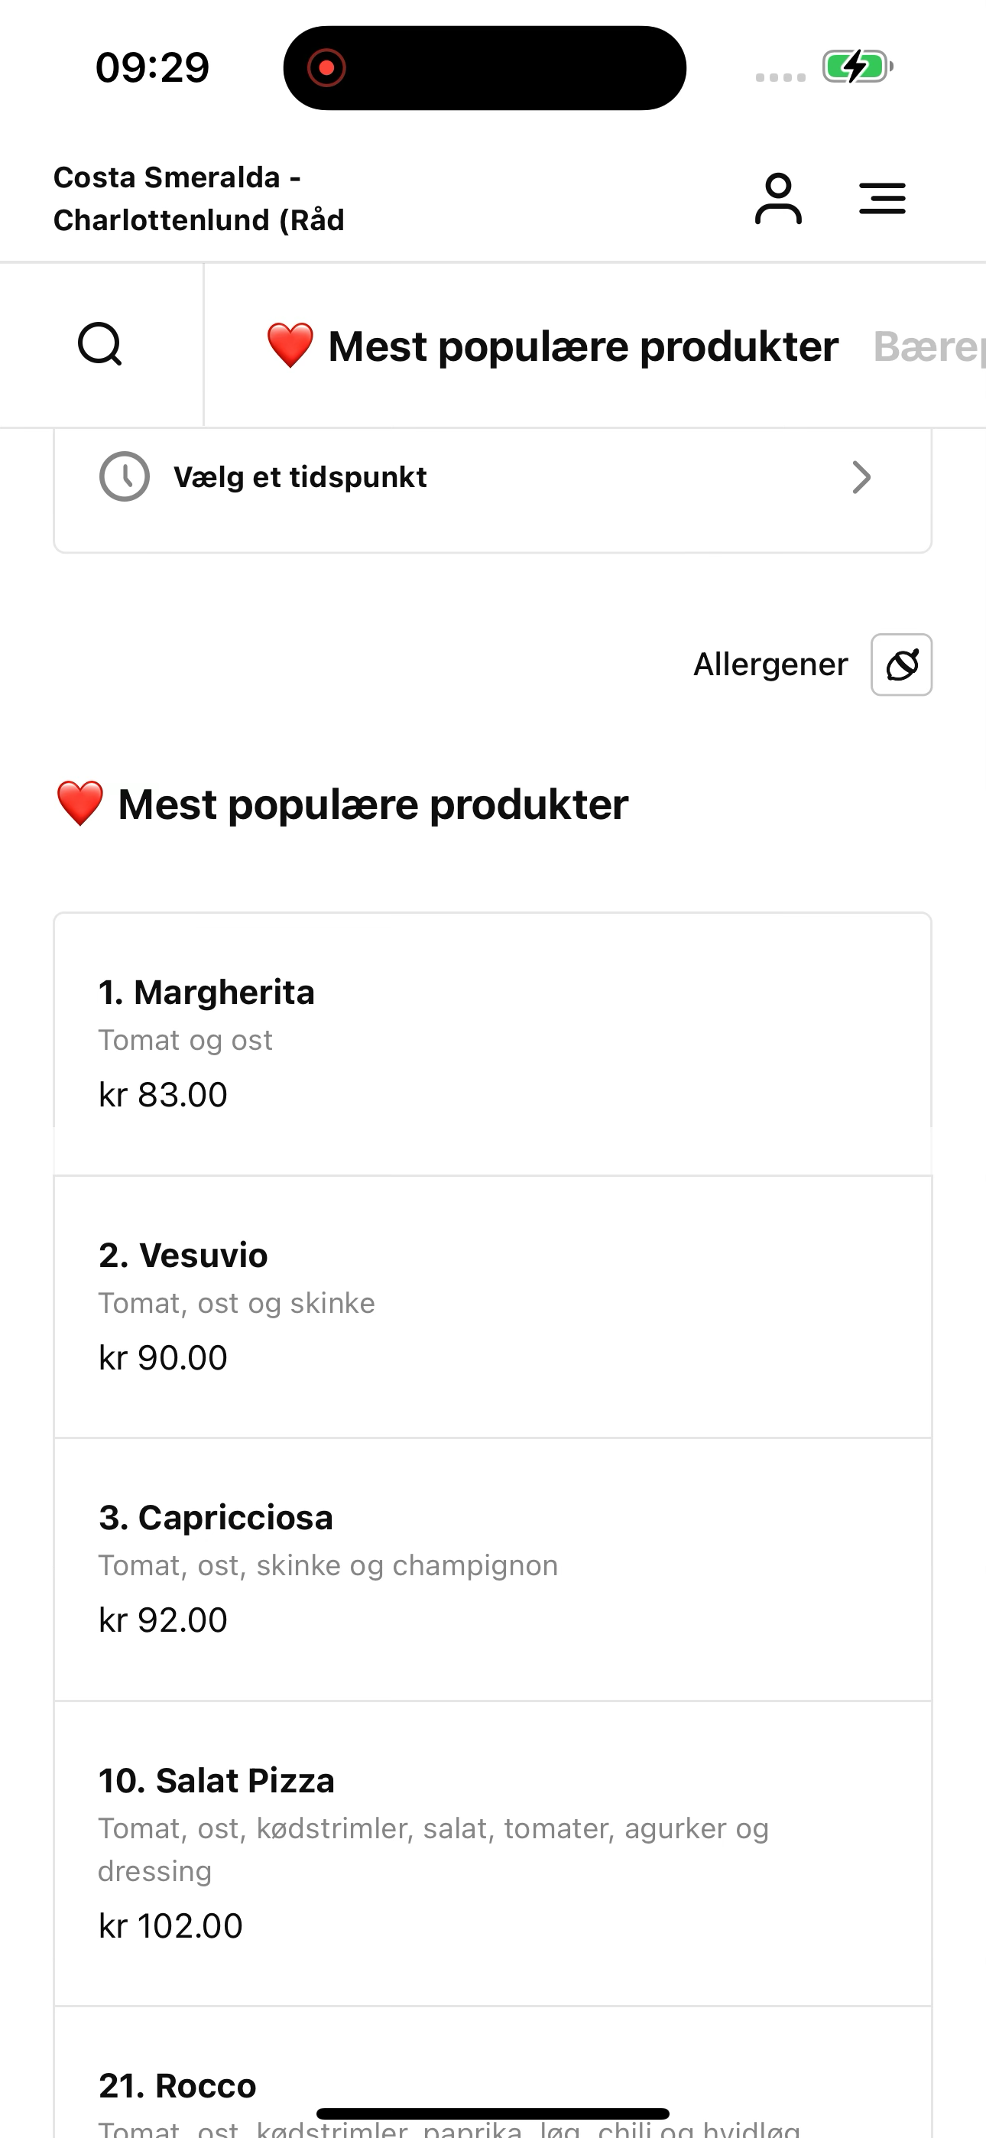986x2138 pixels.
Task: Switch to the partially visible Bære tab
Action: click(x=929, y=346)
